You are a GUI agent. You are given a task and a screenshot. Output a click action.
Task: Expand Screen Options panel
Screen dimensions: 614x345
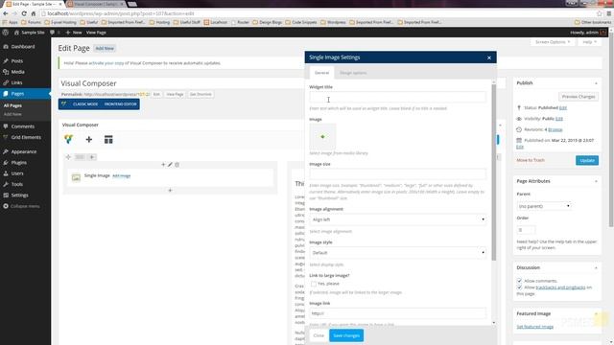coord(553,42)
